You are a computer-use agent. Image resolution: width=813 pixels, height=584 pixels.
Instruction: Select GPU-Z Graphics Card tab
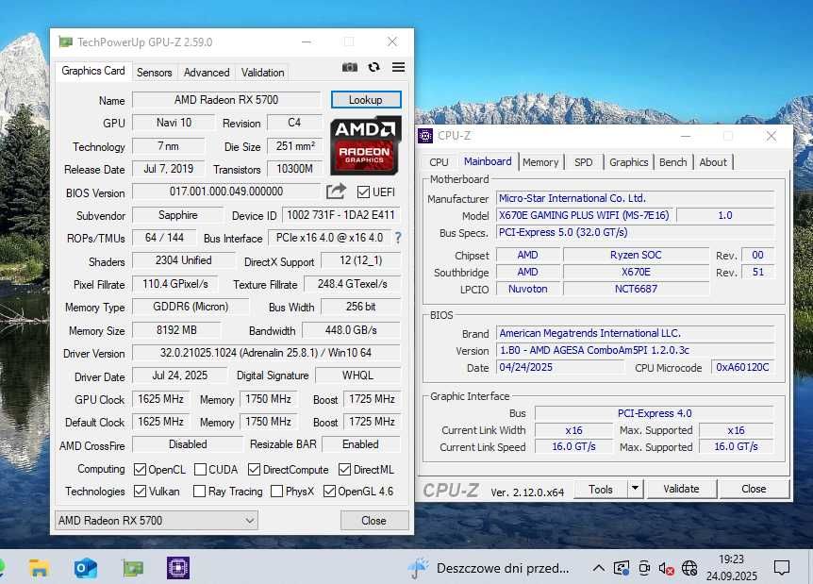(93, 71)
